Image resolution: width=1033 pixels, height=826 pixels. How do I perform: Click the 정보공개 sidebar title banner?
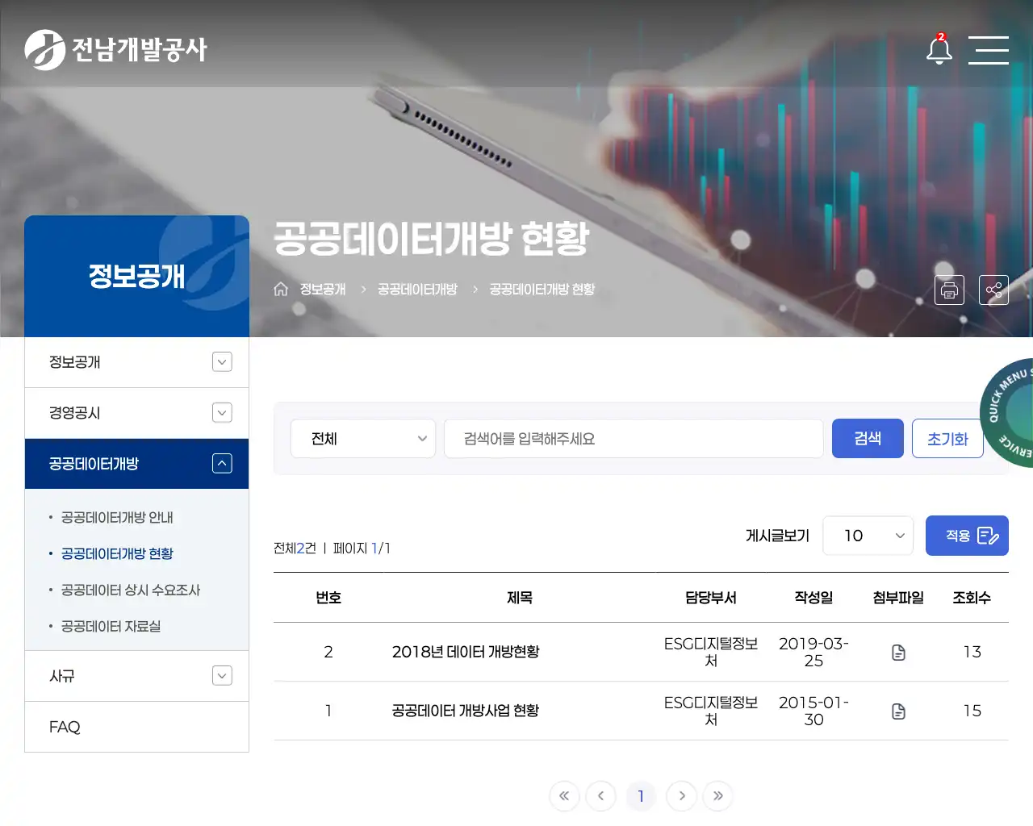click(136, 276)
